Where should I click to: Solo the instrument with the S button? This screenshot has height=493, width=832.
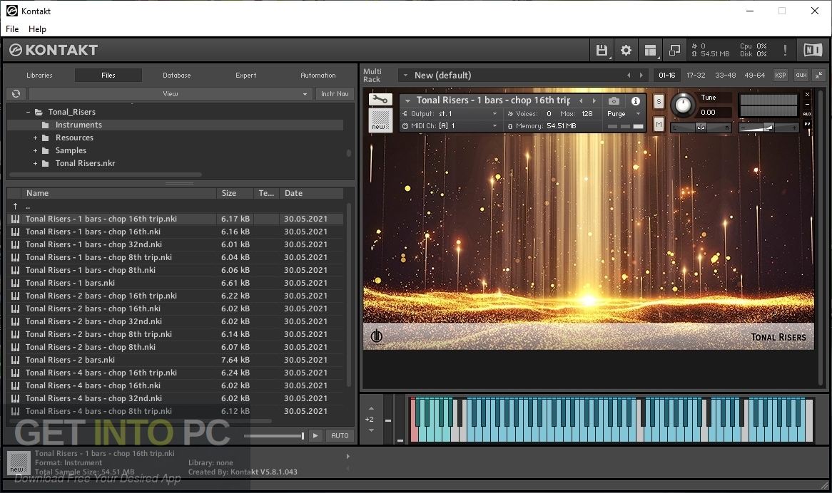[x=659, y=101]
